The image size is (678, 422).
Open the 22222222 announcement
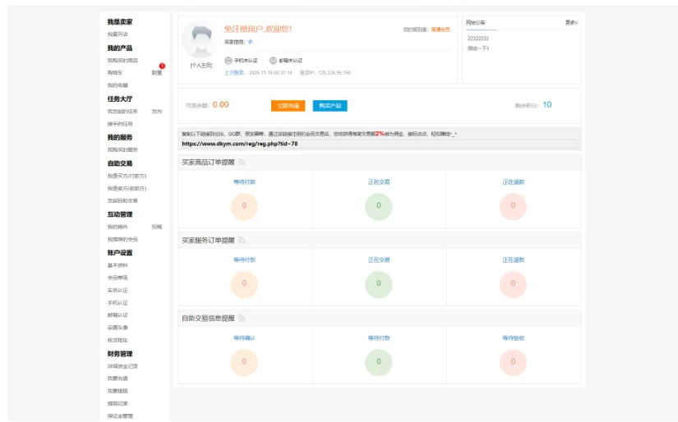point(477,39)
